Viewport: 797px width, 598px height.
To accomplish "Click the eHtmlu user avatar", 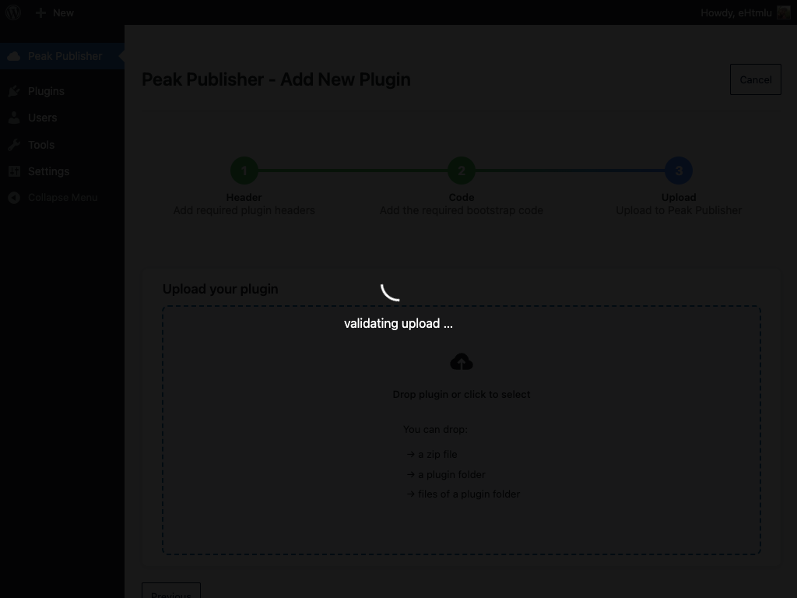I will [784, 12].
